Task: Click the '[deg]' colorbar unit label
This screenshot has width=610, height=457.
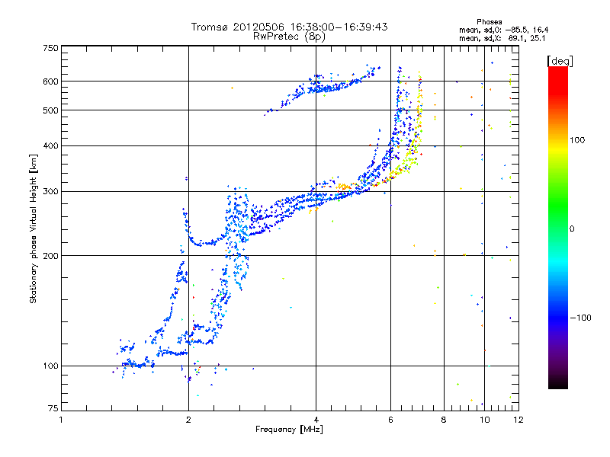Action: pyautogui.click(x=560, y=61)
